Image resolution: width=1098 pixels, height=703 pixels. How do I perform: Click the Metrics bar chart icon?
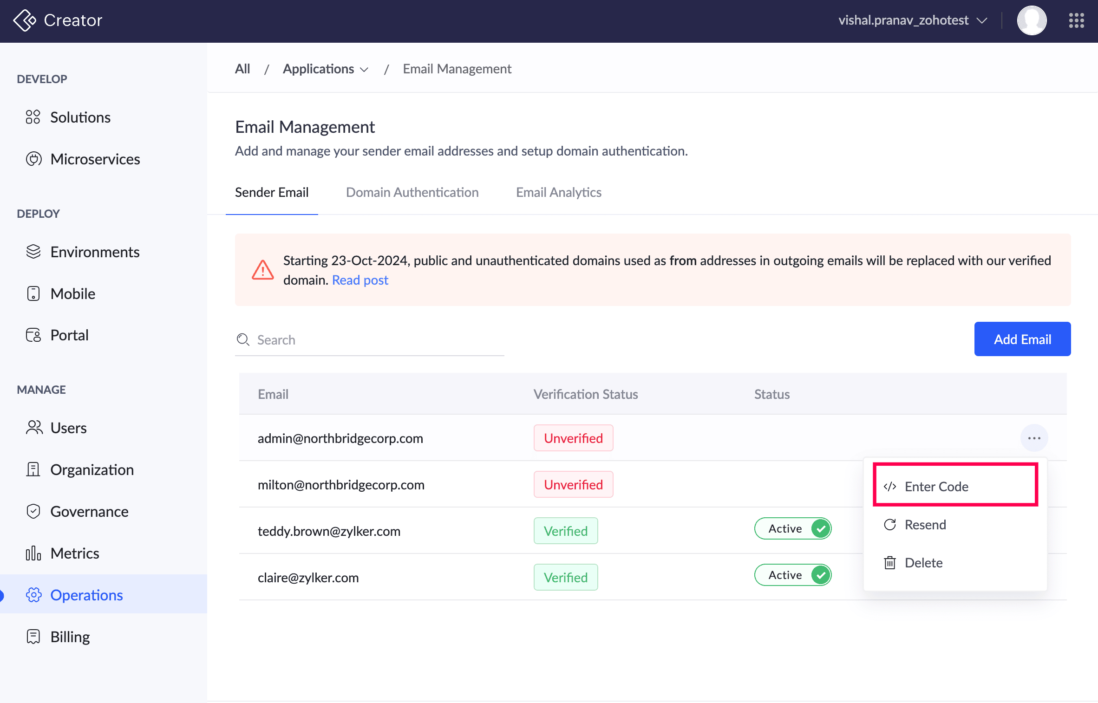(33, 553)
